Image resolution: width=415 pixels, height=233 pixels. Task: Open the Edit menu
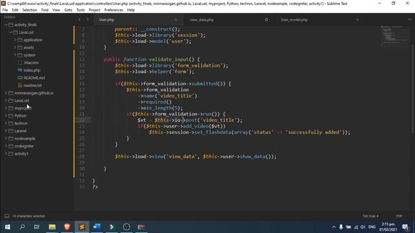click(15, 10)
